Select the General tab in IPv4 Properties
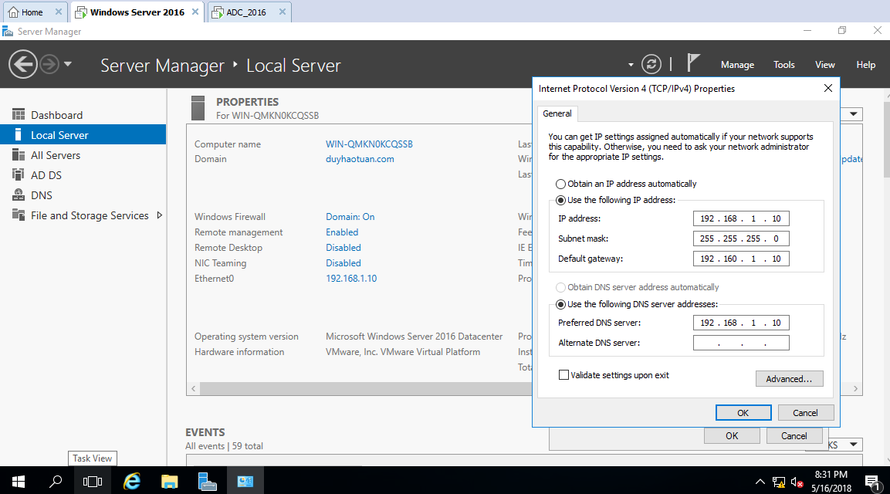The width and height of the screenshot is (890, 494). [557, 113]
